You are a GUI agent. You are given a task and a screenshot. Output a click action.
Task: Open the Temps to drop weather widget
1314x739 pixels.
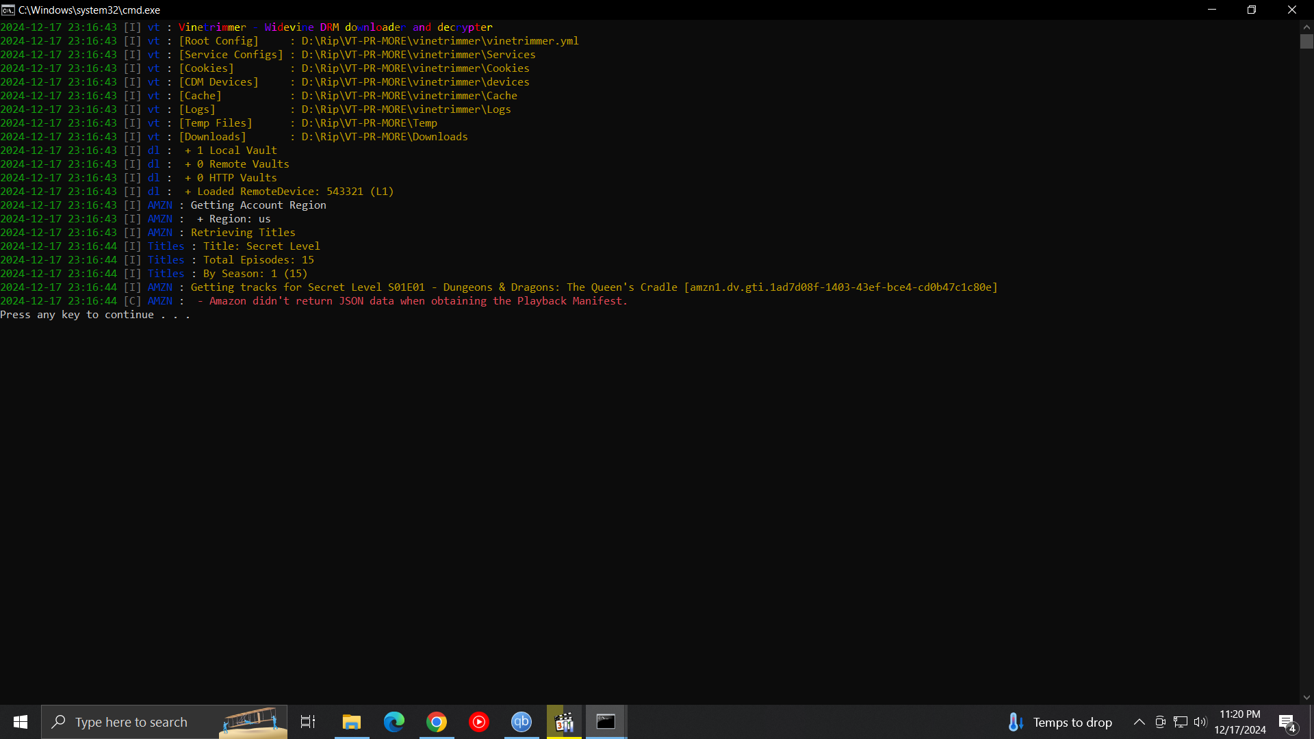[1061, 722]
